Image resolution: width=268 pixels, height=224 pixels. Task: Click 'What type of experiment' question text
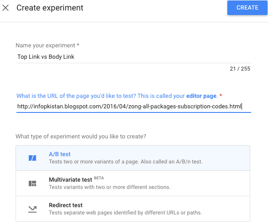pos(81,137)
